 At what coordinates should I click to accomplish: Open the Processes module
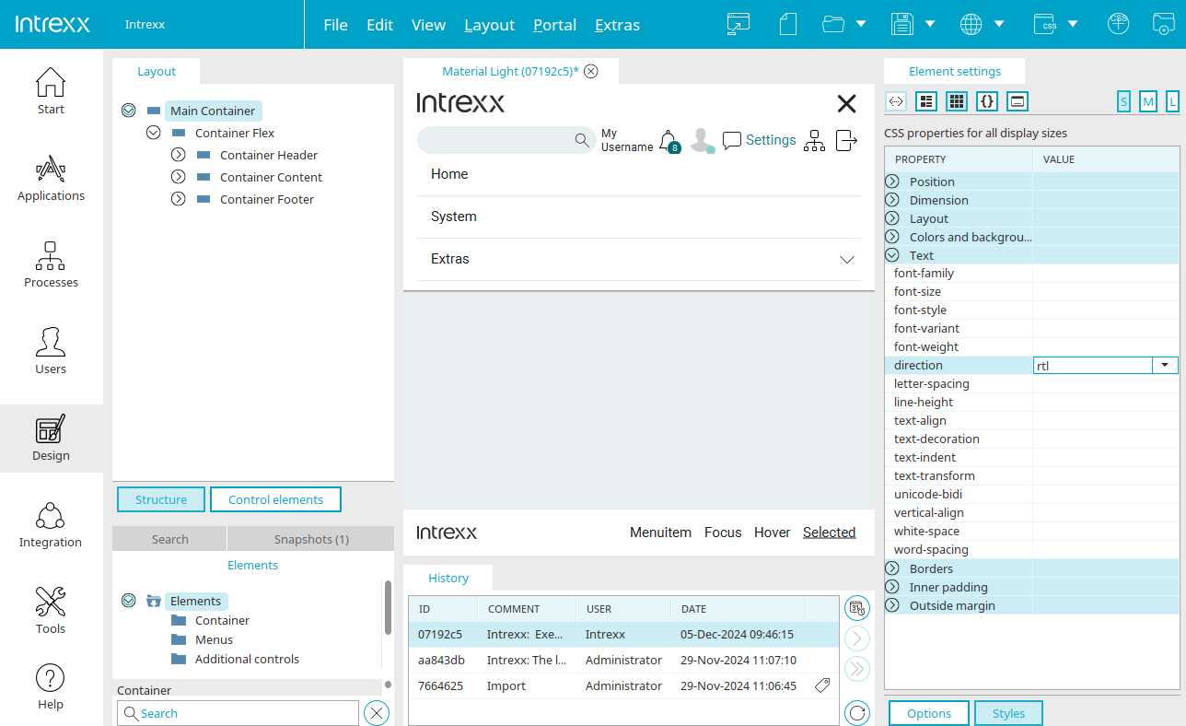(x=51, y=264)
